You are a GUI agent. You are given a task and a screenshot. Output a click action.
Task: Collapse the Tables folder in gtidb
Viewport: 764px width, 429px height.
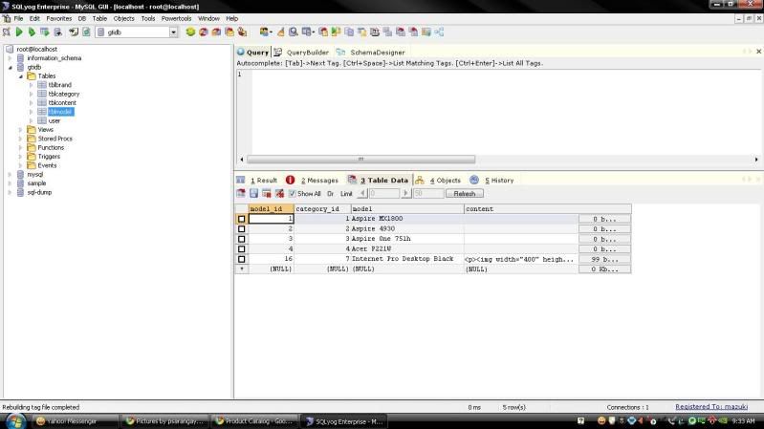click(x=21, y=75)
